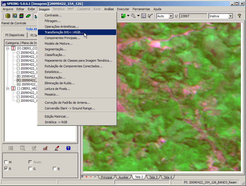The width and height of the screenshot is (246, 186).
Task: Choose Classificação from the Imagem menu
Action: click(55, 55)
